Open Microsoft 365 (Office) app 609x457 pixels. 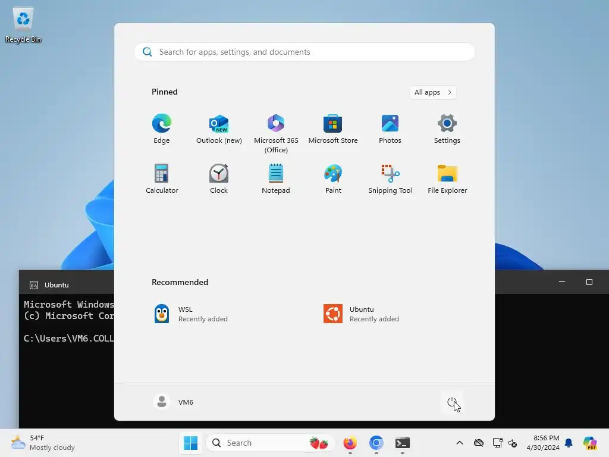tap(276, 134)
